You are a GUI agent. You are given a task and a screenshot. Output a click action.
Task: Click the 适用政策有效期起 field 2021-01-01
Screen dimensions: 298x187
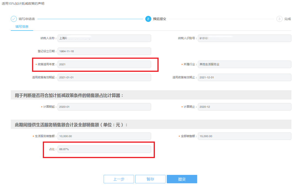[104, 78]
